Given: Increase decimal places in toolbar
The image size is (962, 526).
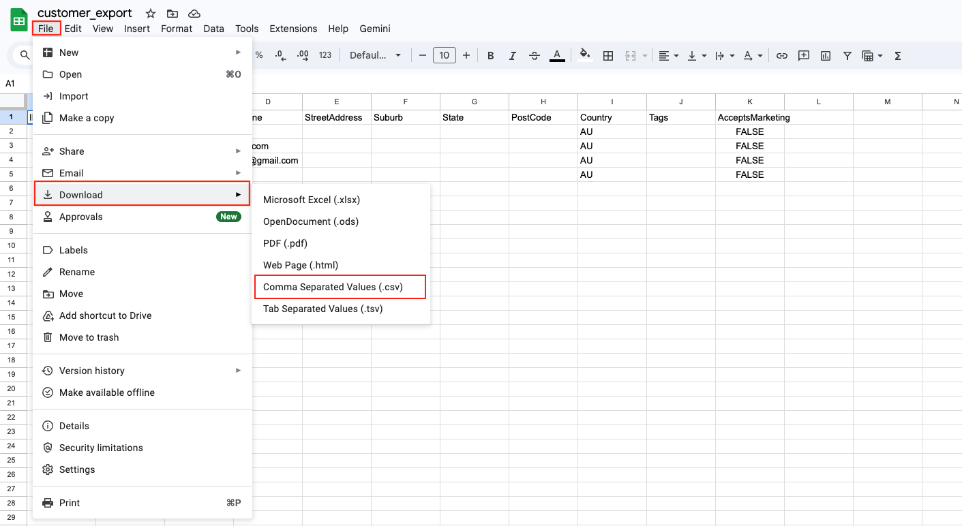Looking at the screenshot, I should click(x=303, y=55).
